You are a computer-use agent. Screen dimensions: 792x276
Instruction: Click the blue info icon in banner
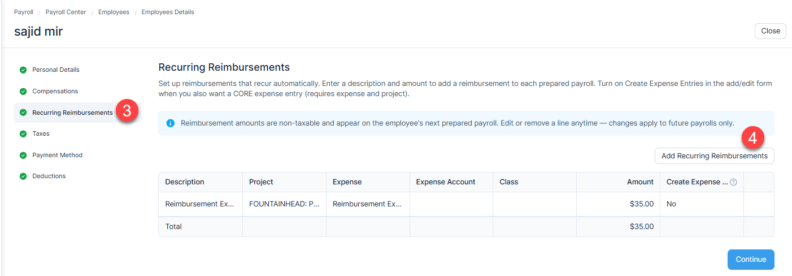170,123
